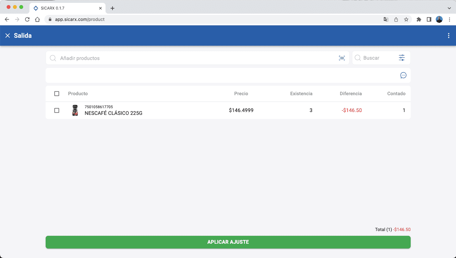Screen dimensions: 456x258
Task: Open the Chrome browser menu
Action: pyautogui.click(x=450, y=19)
